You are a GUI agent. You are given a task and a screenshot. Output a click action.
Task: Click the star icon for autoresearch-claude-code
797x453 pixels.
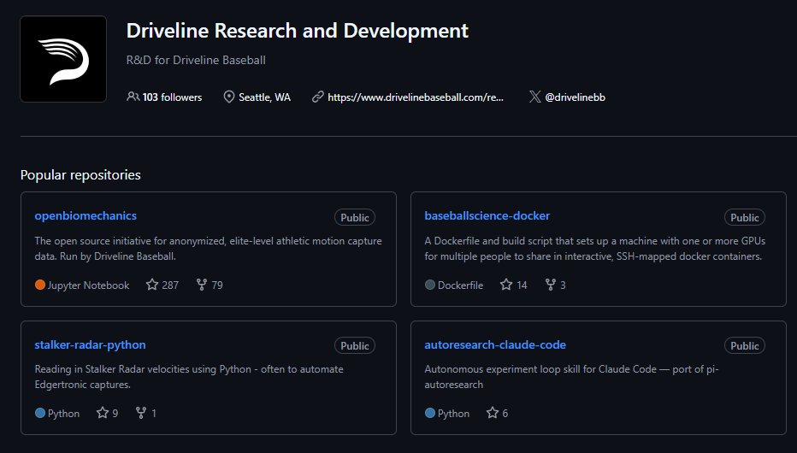[x=493, y=412]
